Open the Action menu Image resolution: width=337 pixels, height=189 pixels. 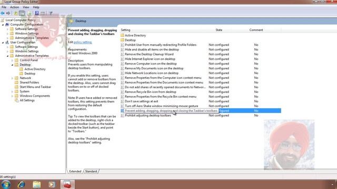(x=14, y=7)
